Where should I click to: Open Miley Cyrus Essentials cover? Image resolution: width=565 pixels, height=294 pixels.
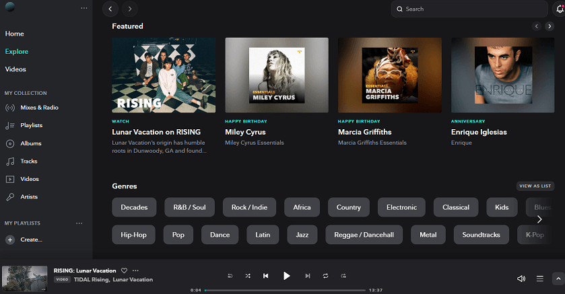[x=277, y=75]
